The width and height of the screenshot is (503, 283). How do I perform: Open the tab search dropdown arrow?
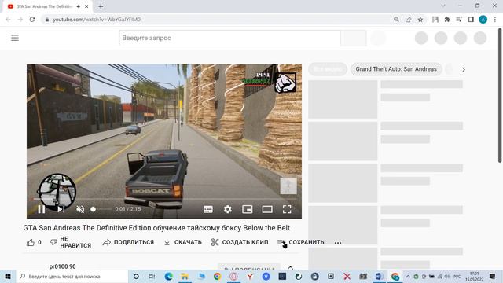coord(443,6)
